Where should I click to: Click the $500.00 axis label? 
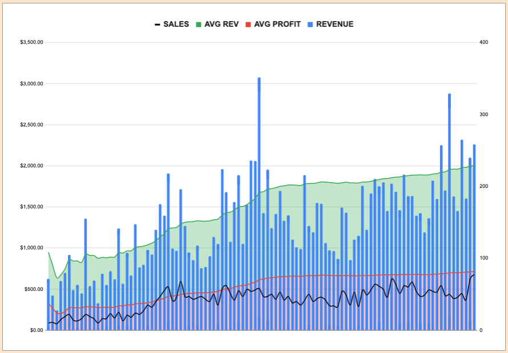click(x=34, y=289)
